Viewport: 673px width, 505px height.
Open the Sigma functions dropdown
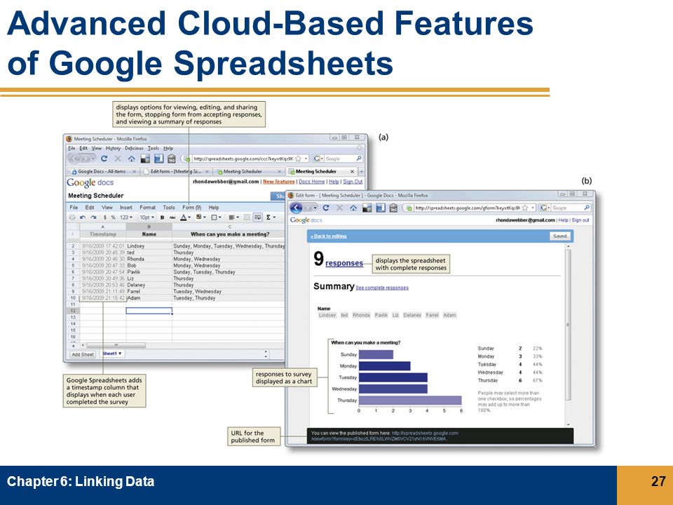point(271,217)
